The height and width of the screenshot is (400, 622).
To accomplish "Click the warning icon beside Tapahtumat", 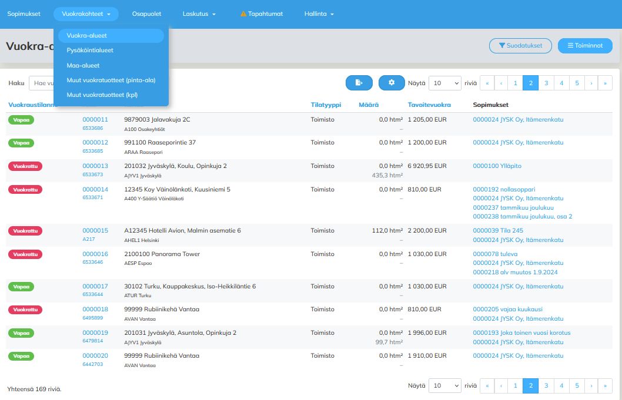I will click(243, 14).
